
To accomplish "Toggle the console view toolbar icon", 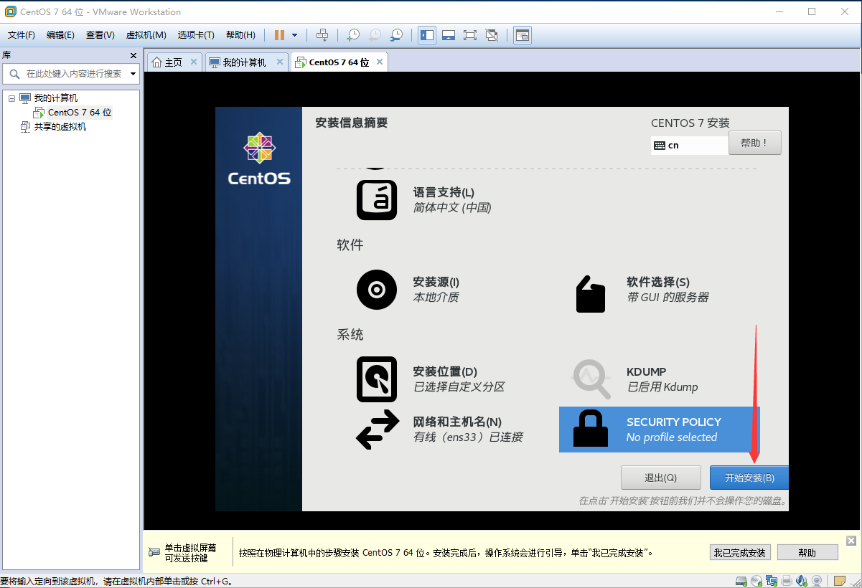I will (x=523, y=35).
